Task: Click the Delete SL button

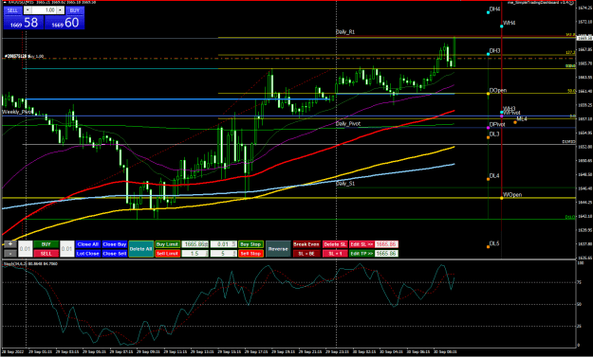Action: pyautogui.click(x=335, y=244)
